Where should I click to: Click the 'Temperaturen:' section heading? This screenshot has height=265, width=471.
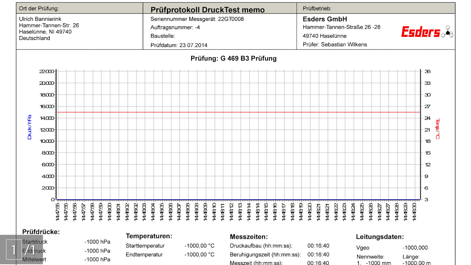[x=149, y=236]
